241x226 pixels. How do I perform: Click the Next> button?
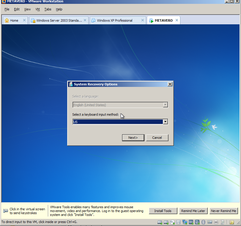click(133, 138)
